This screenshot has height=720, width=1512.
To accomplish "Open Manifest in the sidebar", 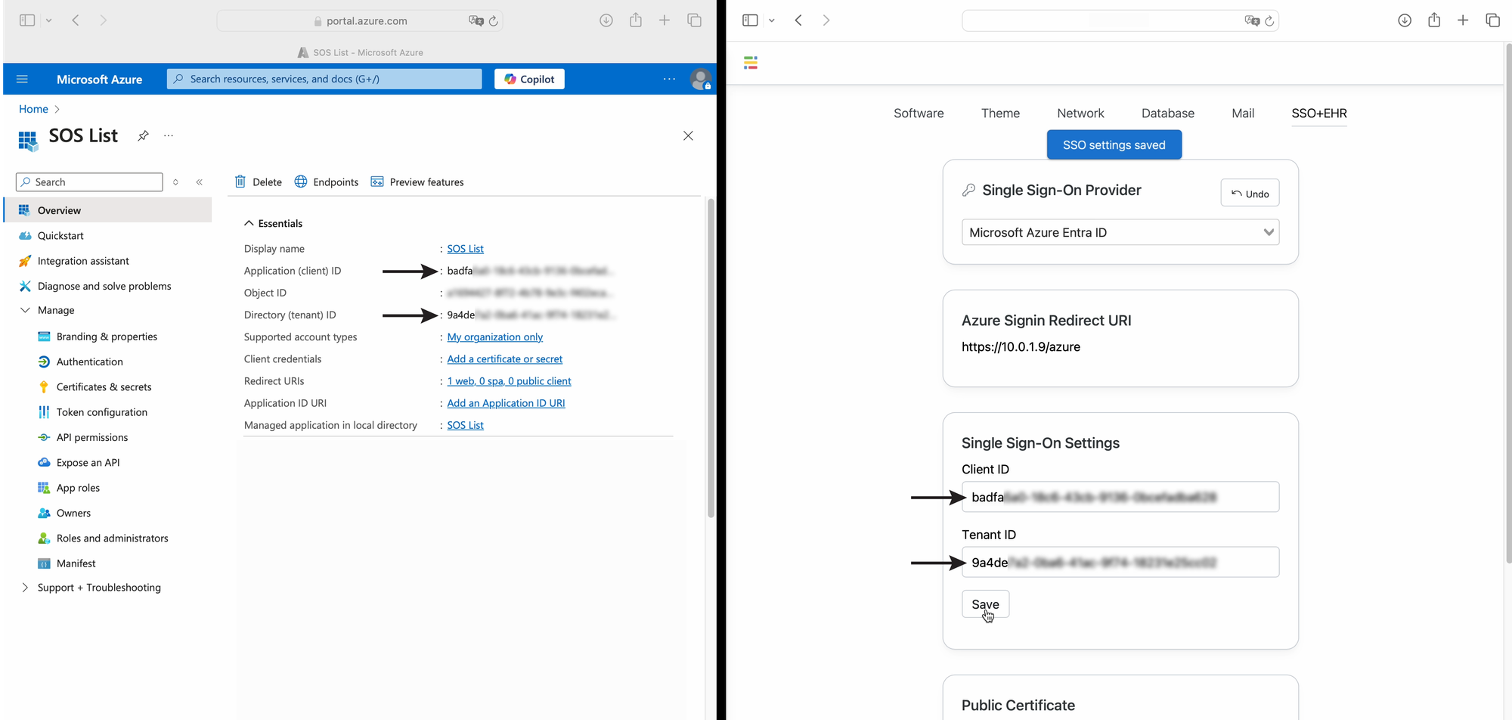I will [x=76, y=563].
